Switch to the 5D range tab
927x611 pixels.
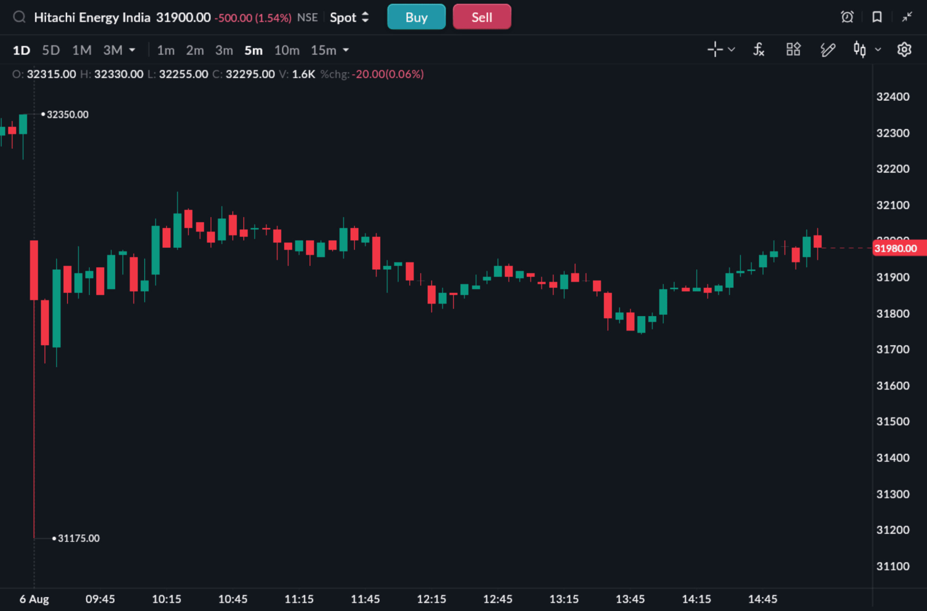[51, 50]
